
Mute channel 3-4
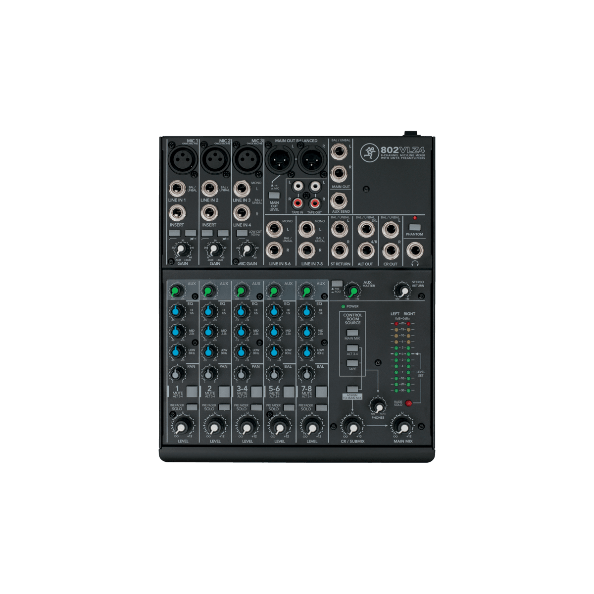pos(256,392)
